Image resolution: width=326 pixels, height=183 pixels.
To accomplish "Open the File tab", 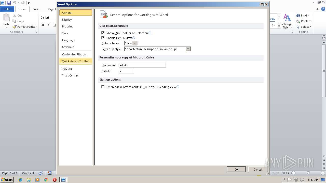I will (7, 9).
